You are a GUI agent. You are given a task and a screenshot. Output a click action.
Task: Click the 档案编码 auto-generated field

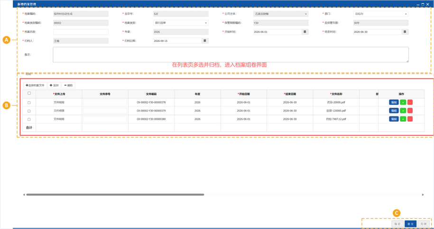[81, 14]
